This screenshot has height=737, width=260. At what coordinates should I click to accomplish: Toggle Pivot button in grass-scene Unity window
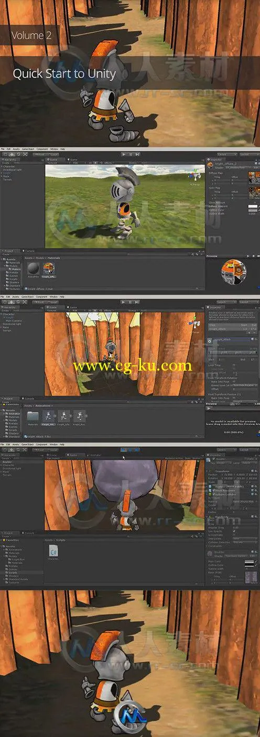coord(39,154)
